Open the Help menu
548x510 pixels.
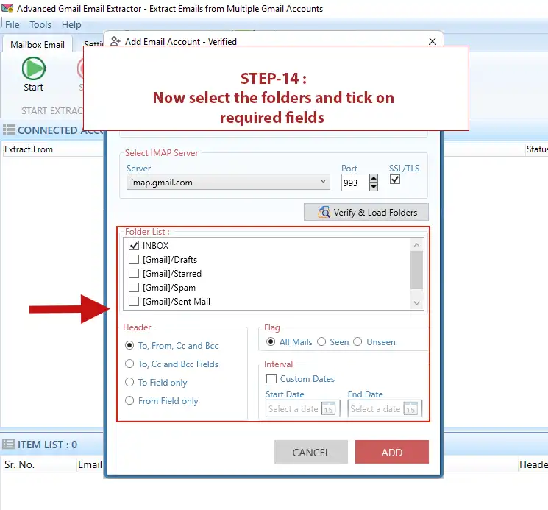71,24
